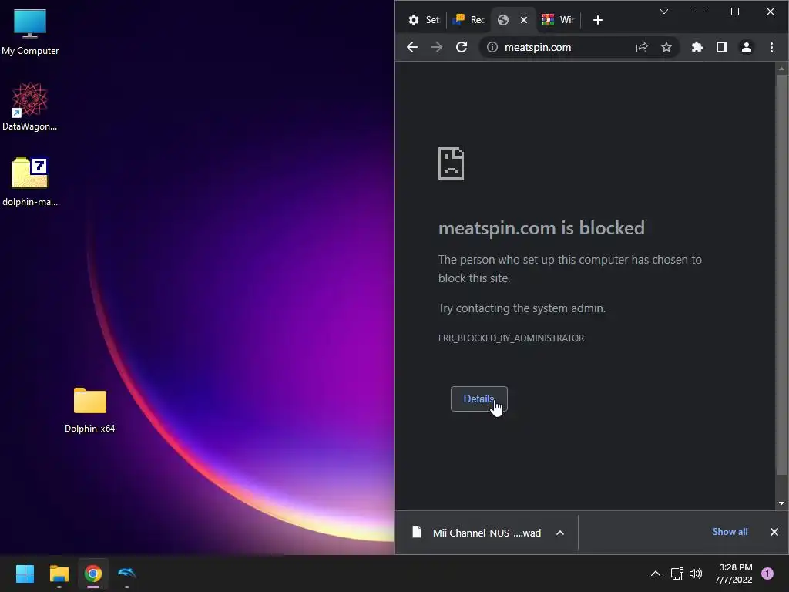Close the active blocked-page tab
789x592 pixels.
(524, 20)
